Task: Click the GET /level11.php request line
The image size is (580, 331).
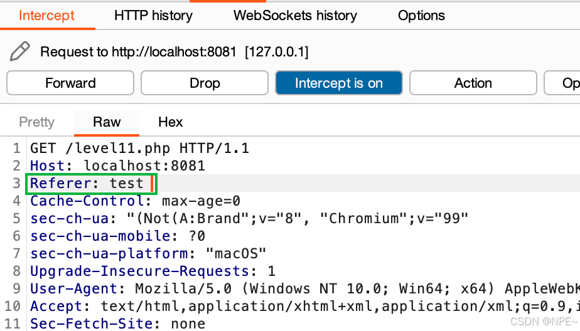Action: click(x=140, y=148)
